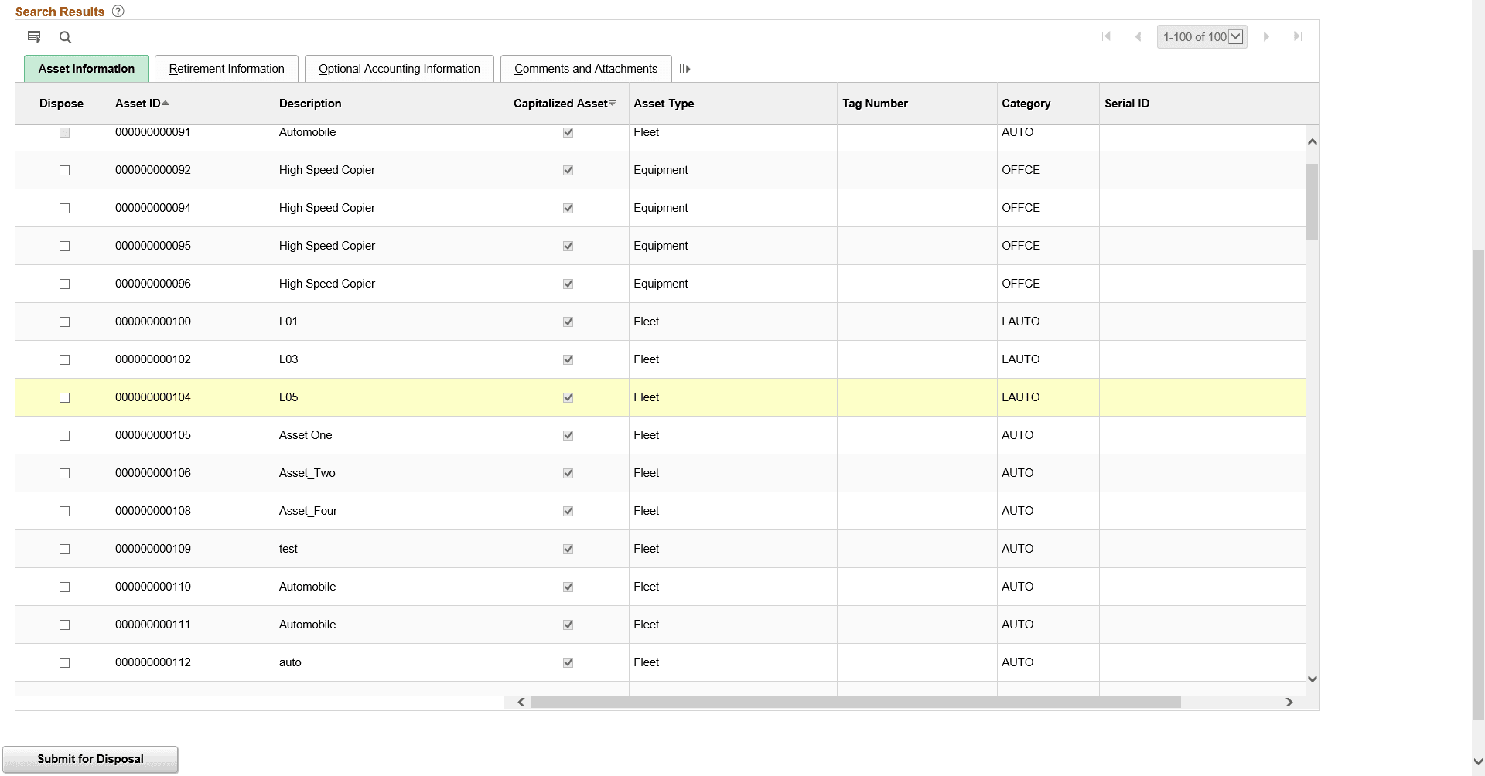The image size is (1485, 776).
Task: Click the horizontal scrollbar right arrow
Action: [1290, 702]
